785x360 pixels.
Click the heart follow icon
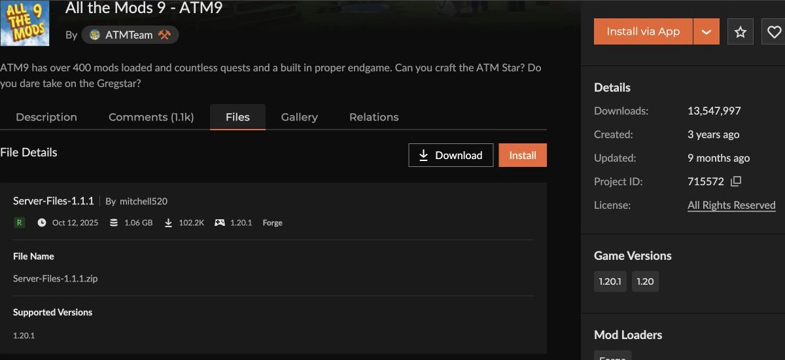click(x=775, y=31)
